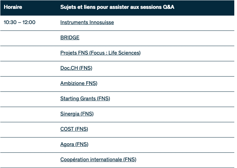Follow the Coopération internationale (FNS) link

[x=98, y=160]
